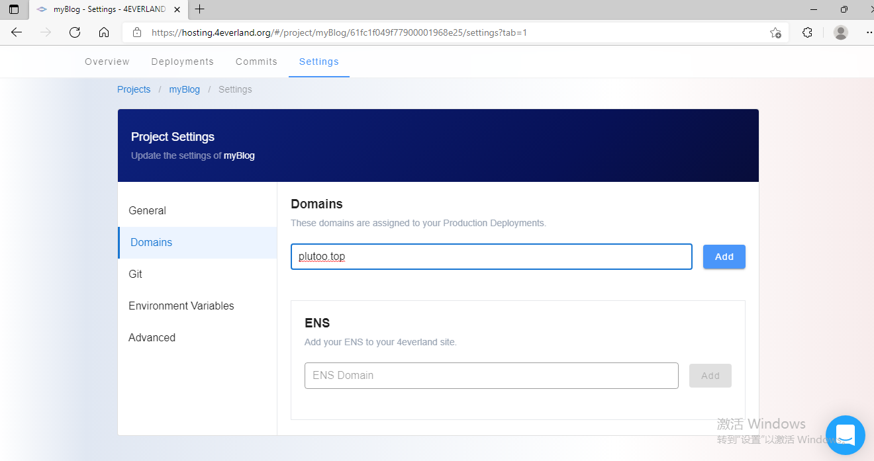Image resolution: width=874 pixels, height=461 pixels.
Task: Click 'These domains are assigned' description text
Action: (x=418, y=223)
